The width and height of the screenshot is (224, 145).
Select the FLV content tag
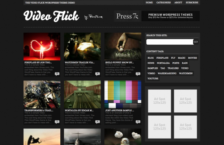(173, 58)
